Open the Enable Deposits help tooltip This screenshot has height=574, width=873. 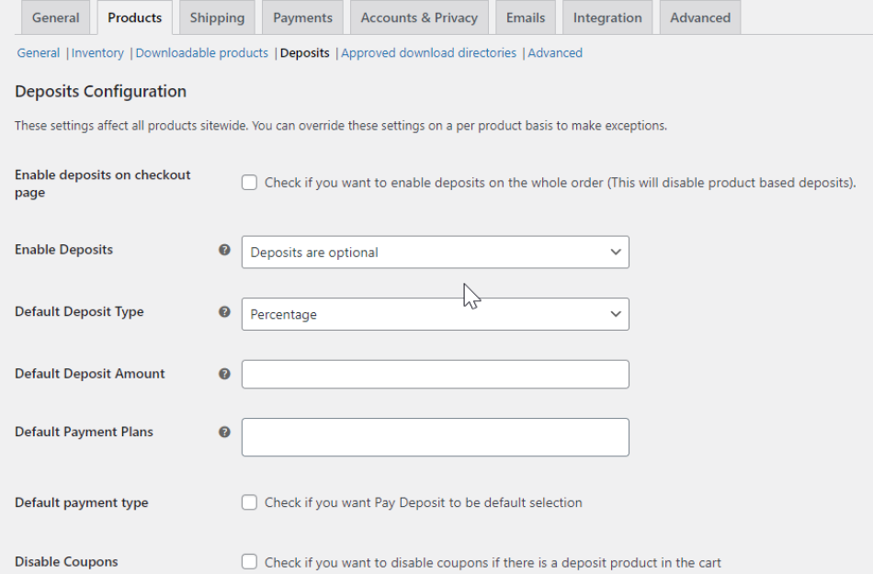224,249
